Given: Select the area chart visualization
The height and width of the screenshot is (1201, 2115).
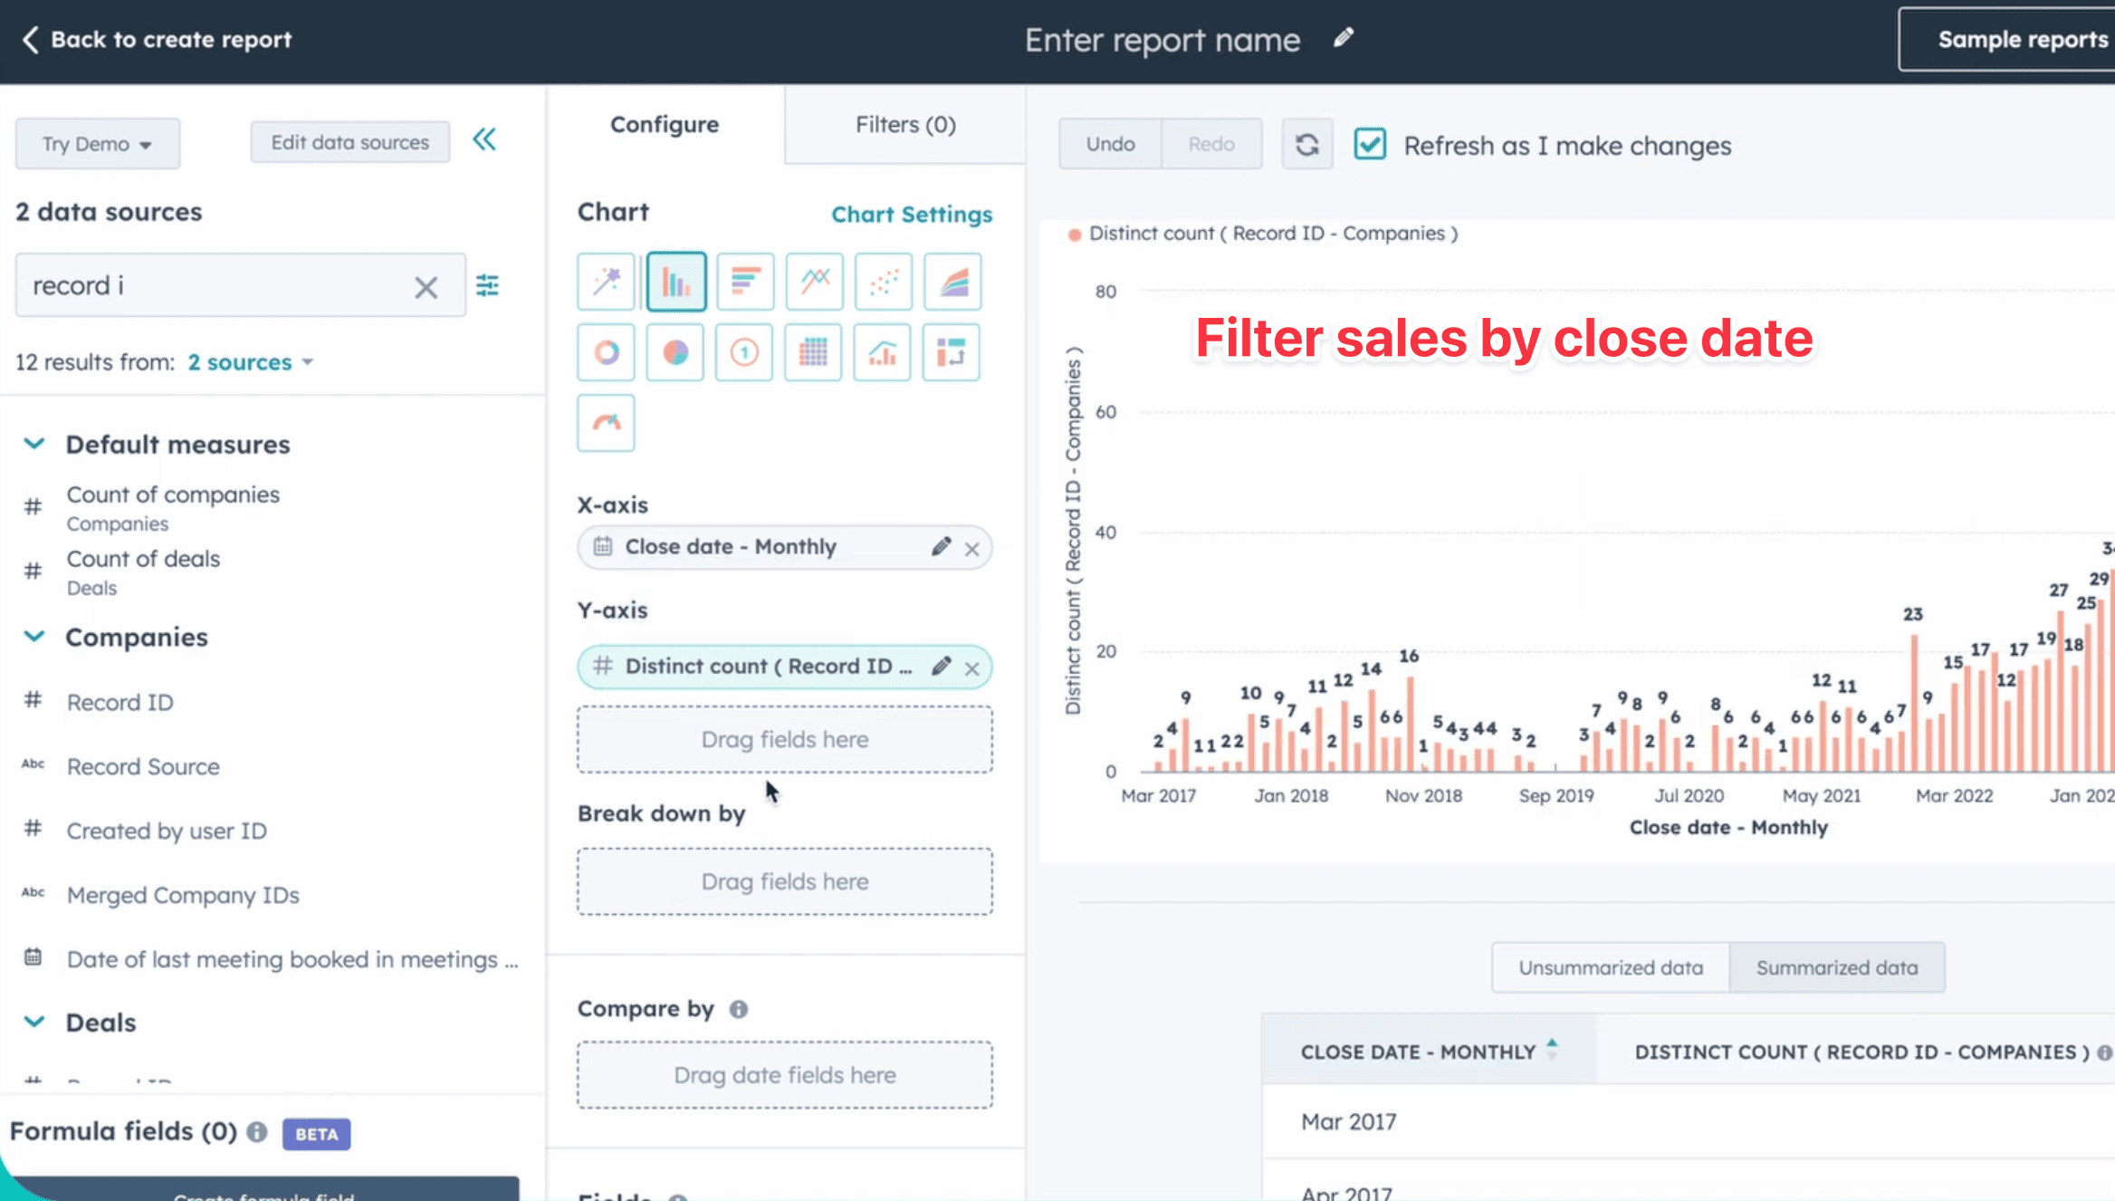Looking at the screenshot, I should pos(952,281).
